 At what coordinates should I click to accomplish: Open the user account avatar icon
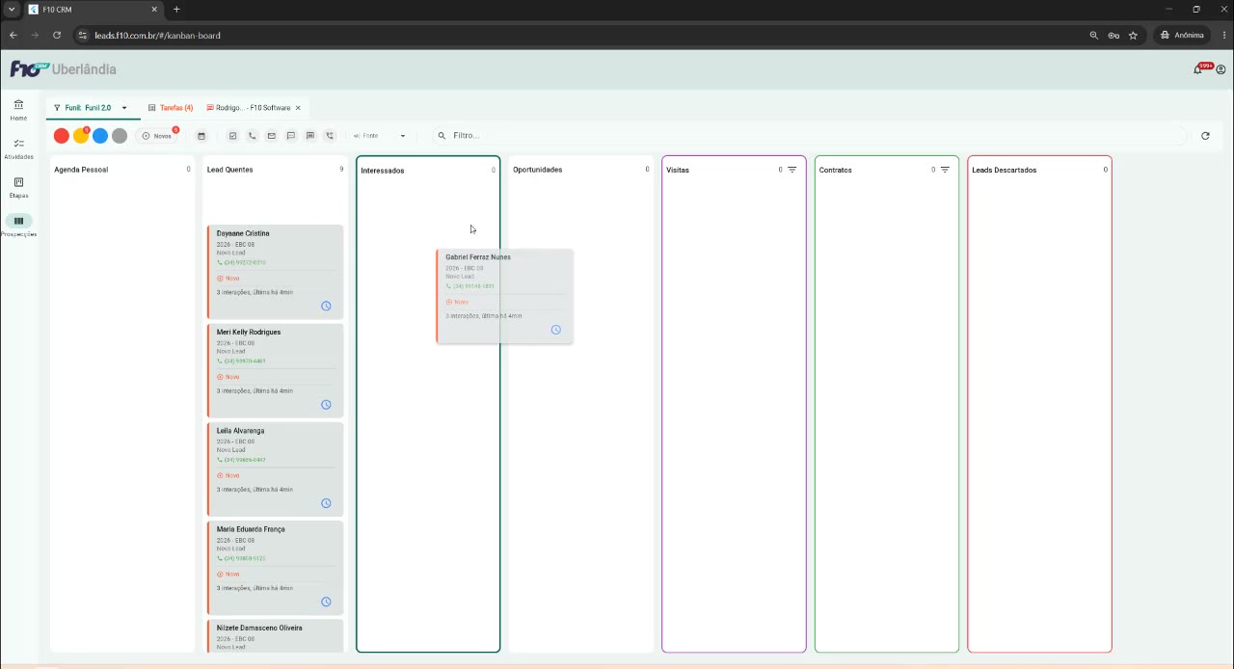(1221, 69)
